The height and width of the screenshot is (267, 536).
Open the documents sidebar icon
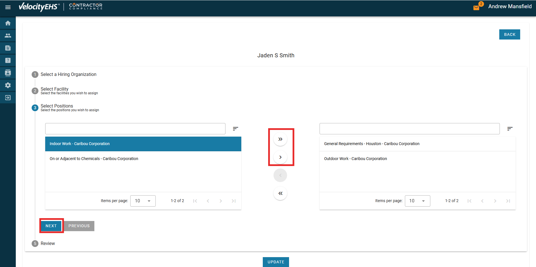click(x=8, y=48)
